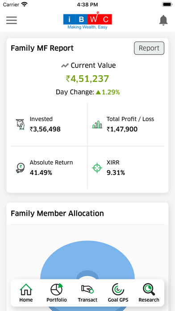Tap the ₹3,56,498 invested amount
175x311 pixels.
[x=45, y=129]
